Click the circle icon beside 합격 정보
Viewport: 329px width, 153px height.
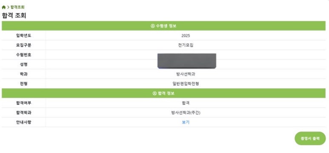154,93
